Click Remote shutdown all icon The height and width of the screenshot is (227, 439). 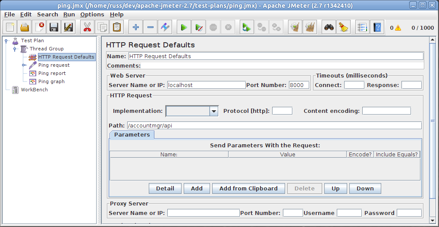276,27
